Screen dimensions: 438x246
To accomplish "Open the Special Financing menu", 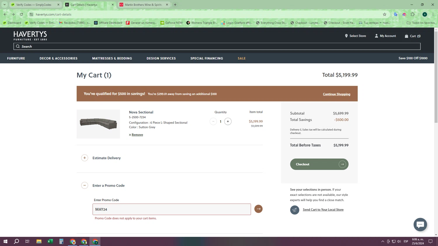I will coord(207,58).
